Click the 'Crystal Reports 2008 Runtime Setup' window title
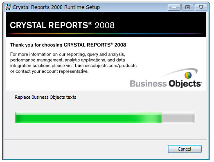Image resolution: width=214 pixels, height=162 pixels. 56,7
